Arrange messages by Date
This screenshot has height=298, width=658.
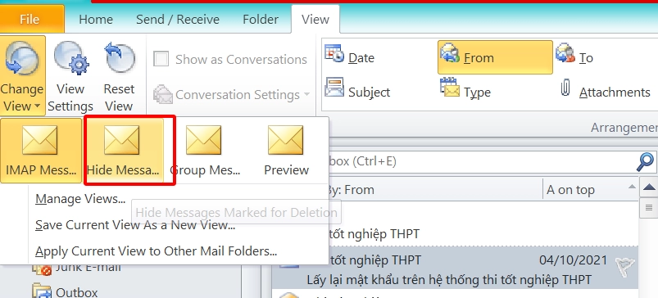tap(349, 56)
